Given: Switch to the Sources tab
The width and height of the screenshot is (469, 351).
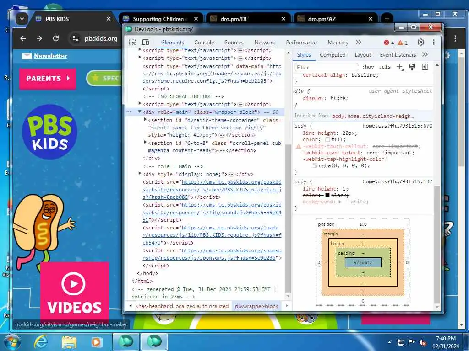Looking at the screenshot, I should point(234,43).
